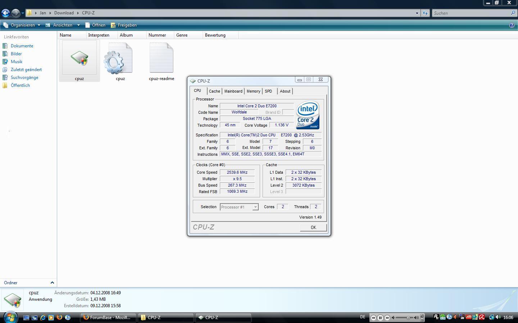Image resolution: width=518 pixels, height=323 pixels.
Task: Open Musik in Linkfavoriten
Action: point(17,62)
